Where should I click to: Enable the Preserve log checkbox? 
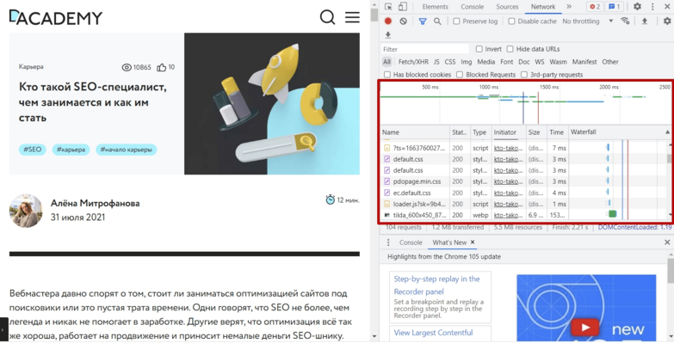pos(456,21)
